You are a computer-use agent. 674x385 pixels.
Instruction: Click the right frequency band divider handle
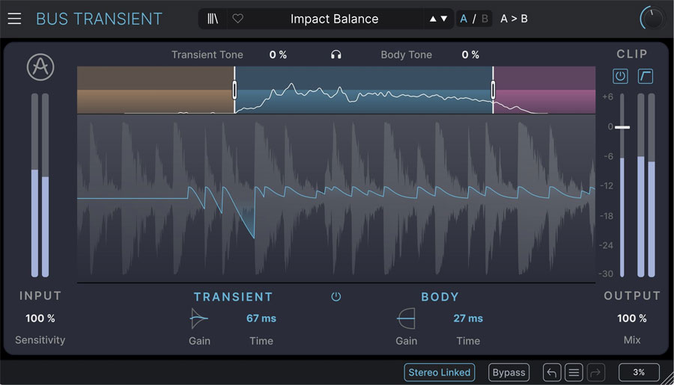pyautogui.click(x=493, y=90)
